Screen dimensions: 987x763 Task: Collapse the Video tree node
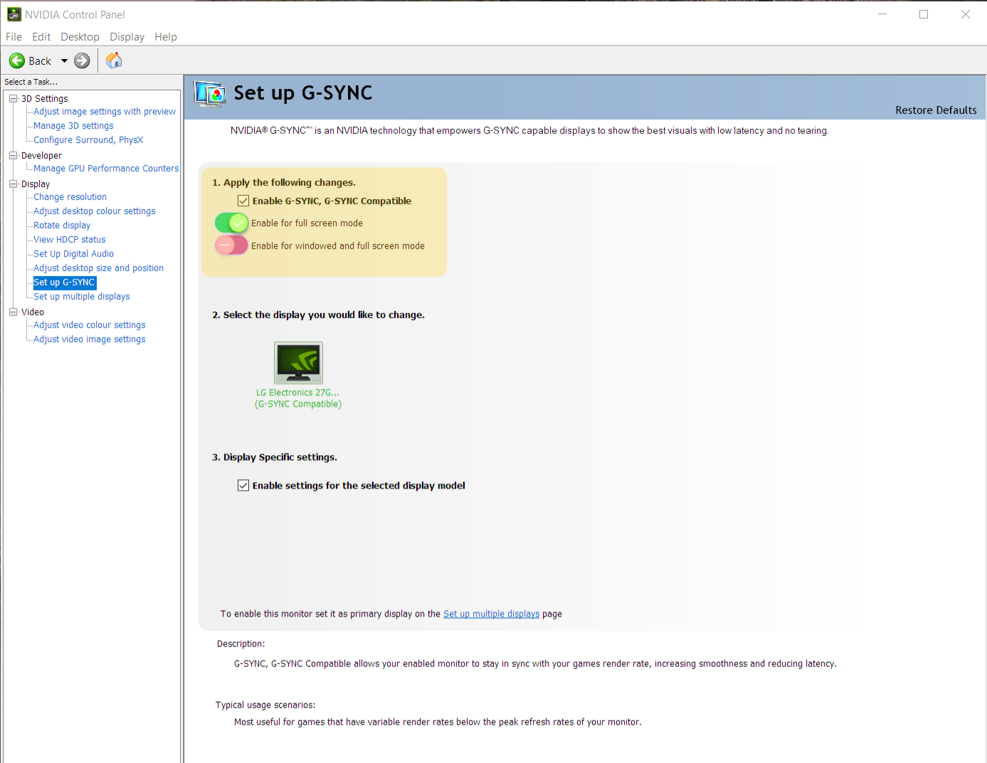13,312
